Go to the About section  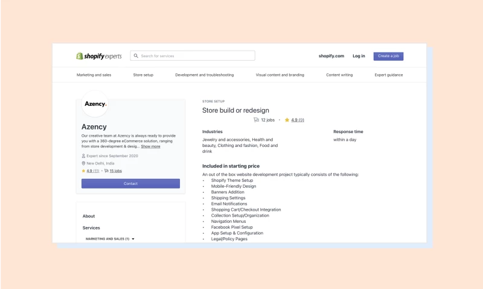click(x=89, y=216)
